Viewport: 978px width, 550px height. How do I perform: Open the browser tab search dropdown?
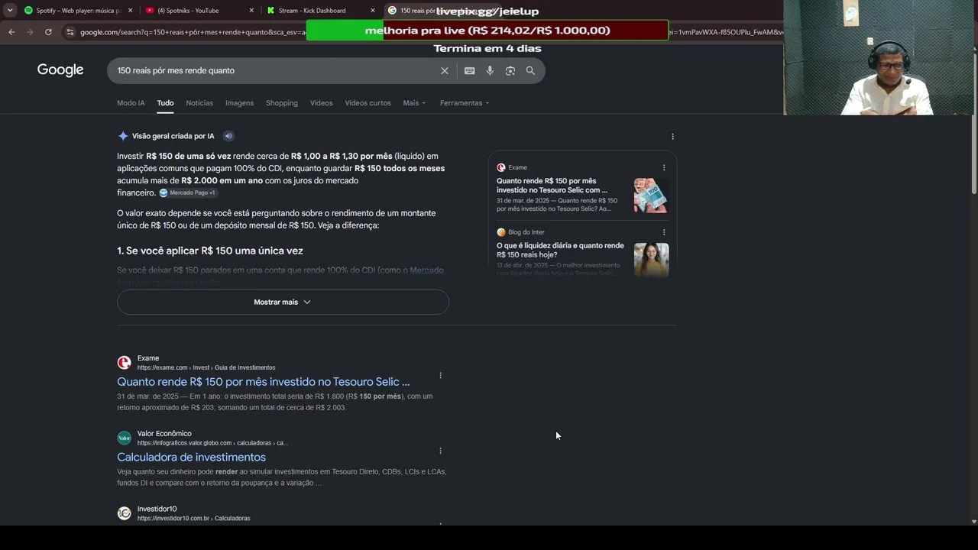10,11
